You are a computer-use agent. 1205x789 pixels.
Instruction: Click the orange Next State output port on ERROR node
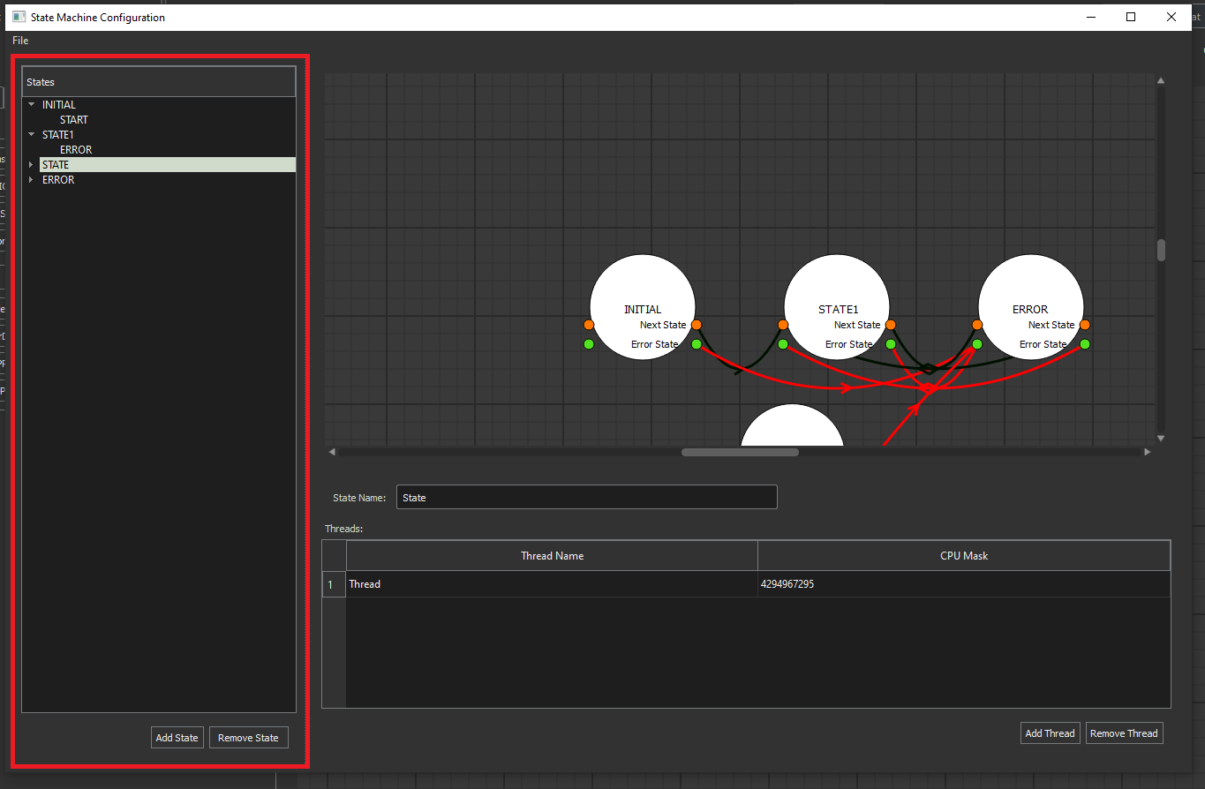[x=1085, y=325]
